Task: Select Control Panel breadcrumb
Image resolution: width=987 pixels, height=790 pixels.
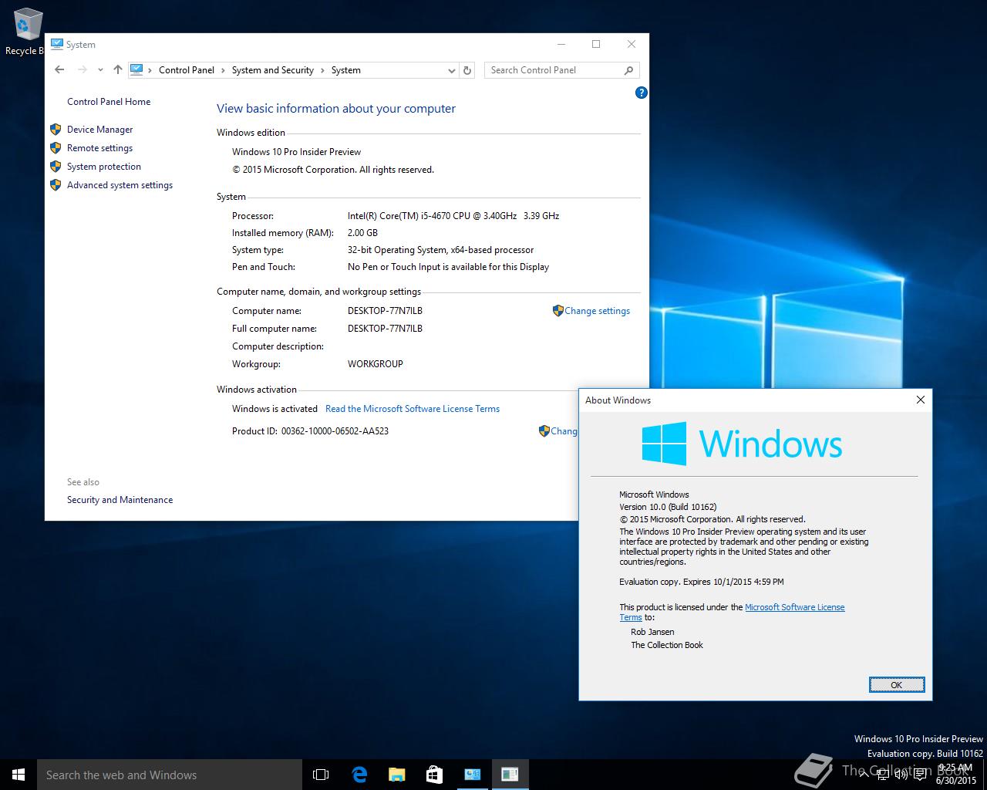Action: (x=187, y=70)
